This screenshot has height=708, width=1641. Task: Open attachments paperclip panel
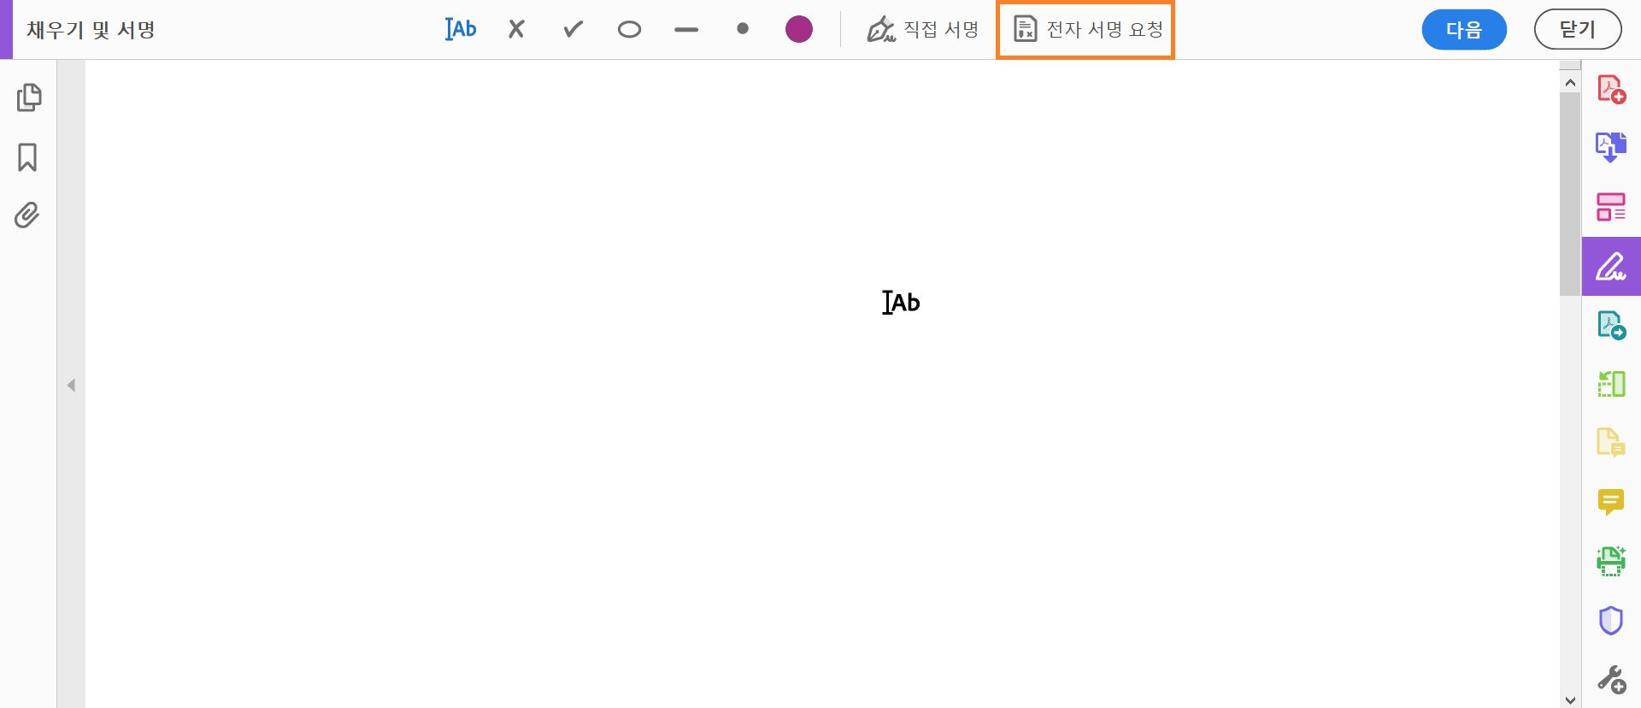click(27, 215)
